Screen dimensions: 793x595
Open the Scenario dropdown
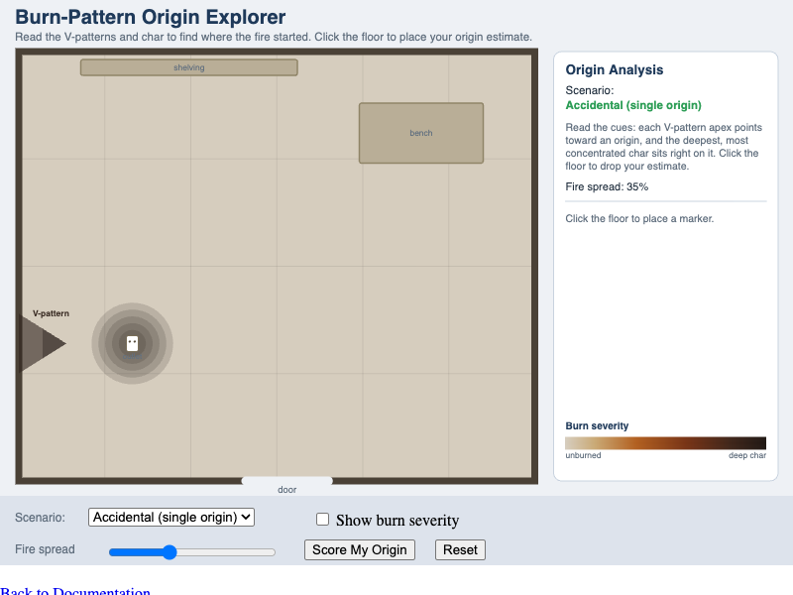click(x=171, y=517)
